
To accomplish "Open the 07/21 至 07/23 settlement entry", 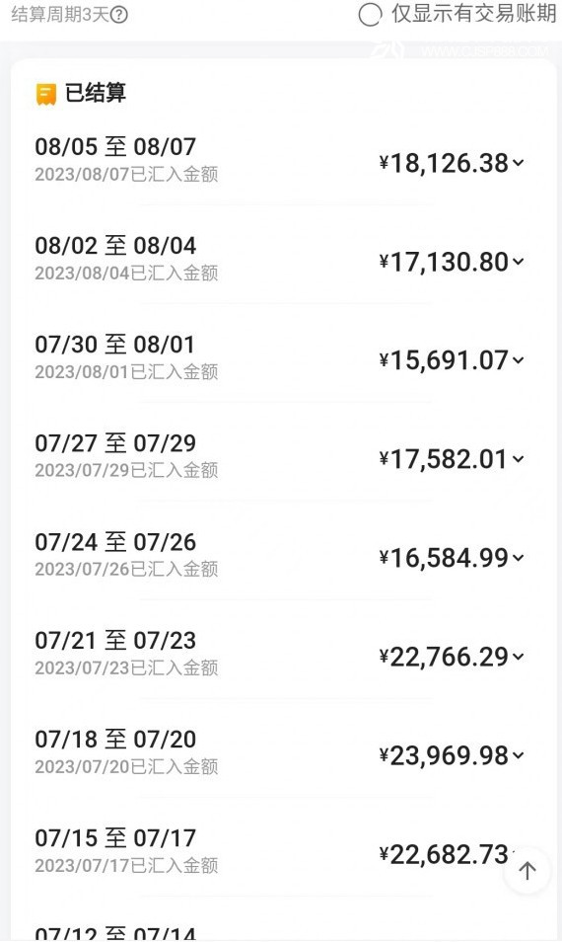I will point(281,654).
